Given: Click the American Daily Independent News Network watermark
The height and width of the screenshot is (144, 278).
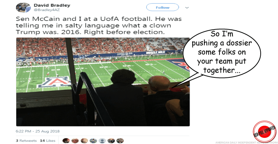Looking at the screenshot, I should coord(247,143).
